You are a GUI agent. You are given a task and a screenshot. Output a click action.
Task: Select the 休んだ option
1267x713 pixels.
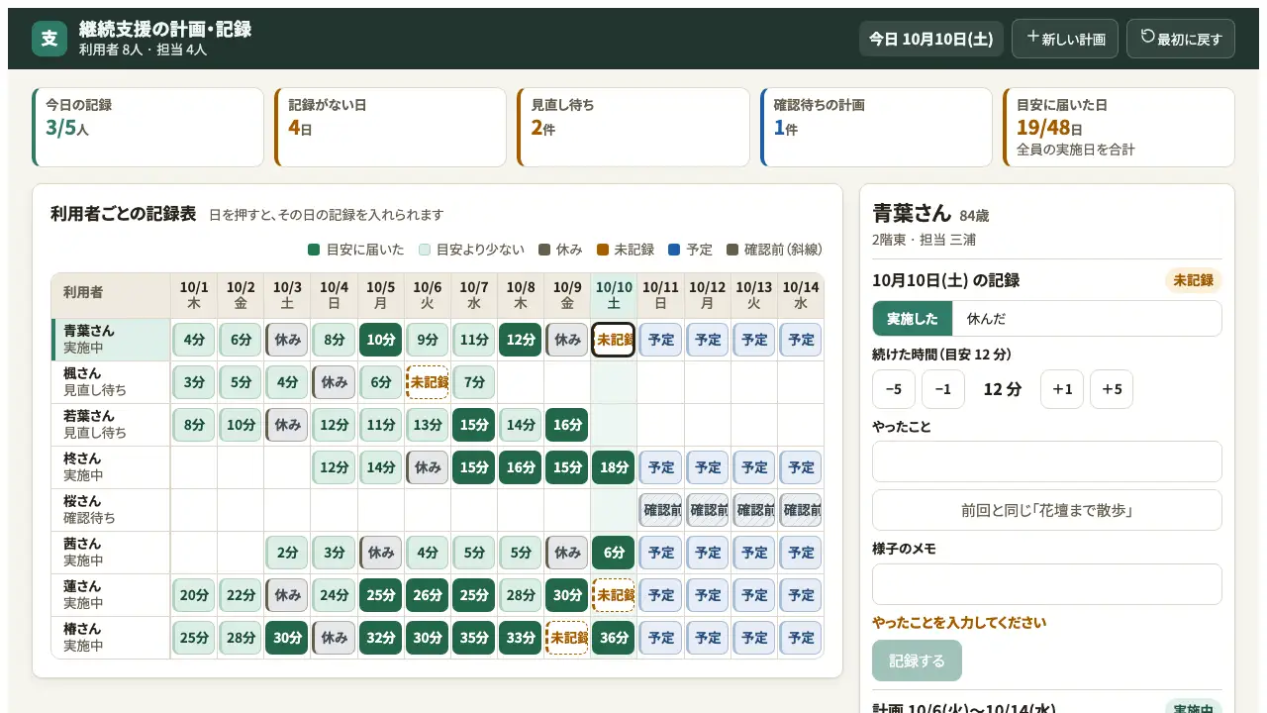click(987, 319)
